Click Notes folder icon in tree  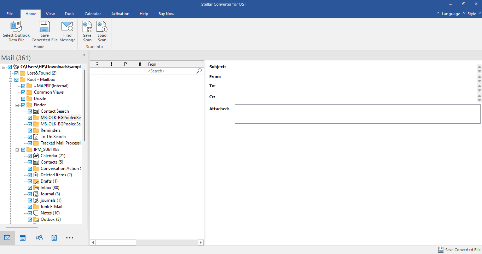pos(36,213)
